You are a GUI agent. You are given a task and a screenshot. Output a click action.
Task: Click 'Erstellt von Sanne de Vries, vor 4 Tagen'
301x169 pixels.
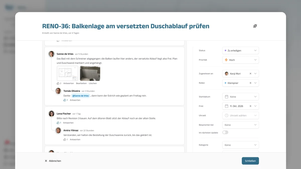(x=61, y=33)
